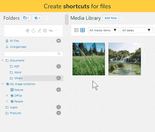Collapse the Documents folder tree
This screenshot has height=132, width=155.
click(x=3, y=60)
